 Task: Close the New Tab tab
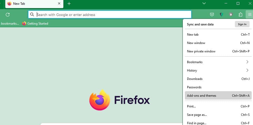[x=59, y=3]
